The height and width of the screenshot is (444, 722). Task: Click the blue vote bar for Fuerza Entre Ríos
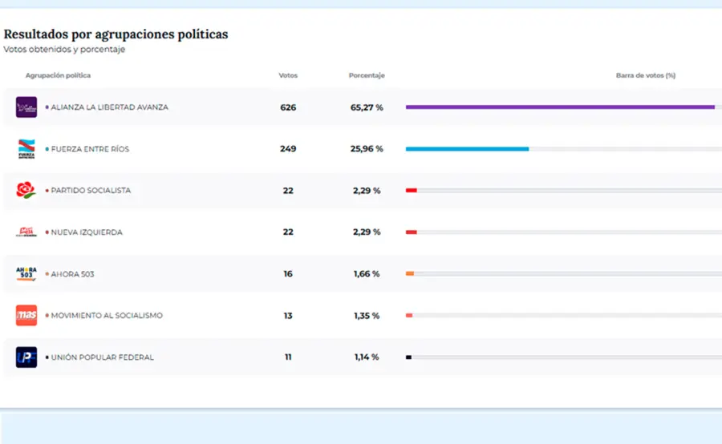[467, 148]
